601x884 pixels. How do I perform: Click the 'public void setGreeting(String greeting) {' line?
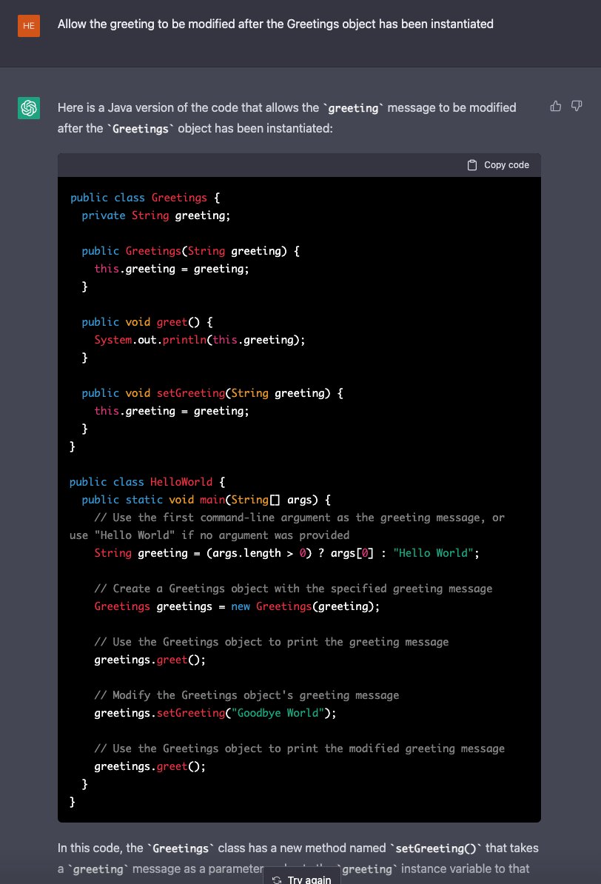212,393
